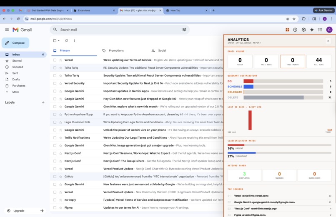Switch to the New Tab browser tab
This screenshot has height=217, width=336.
pos(186,10)
